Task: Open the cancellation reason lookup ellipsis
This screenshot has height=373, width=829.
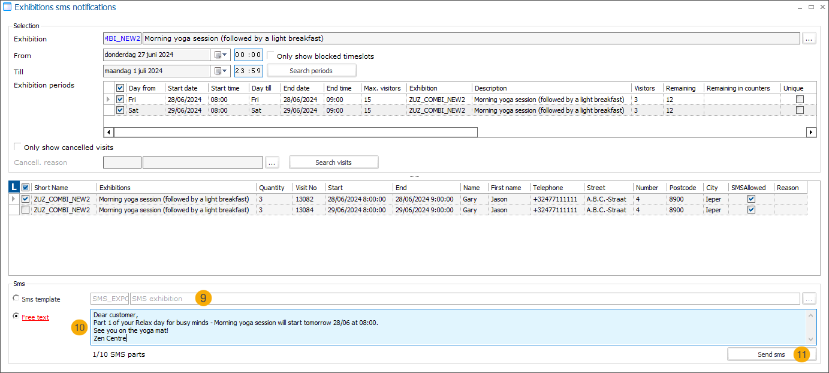Action: (x=273, y=162)
